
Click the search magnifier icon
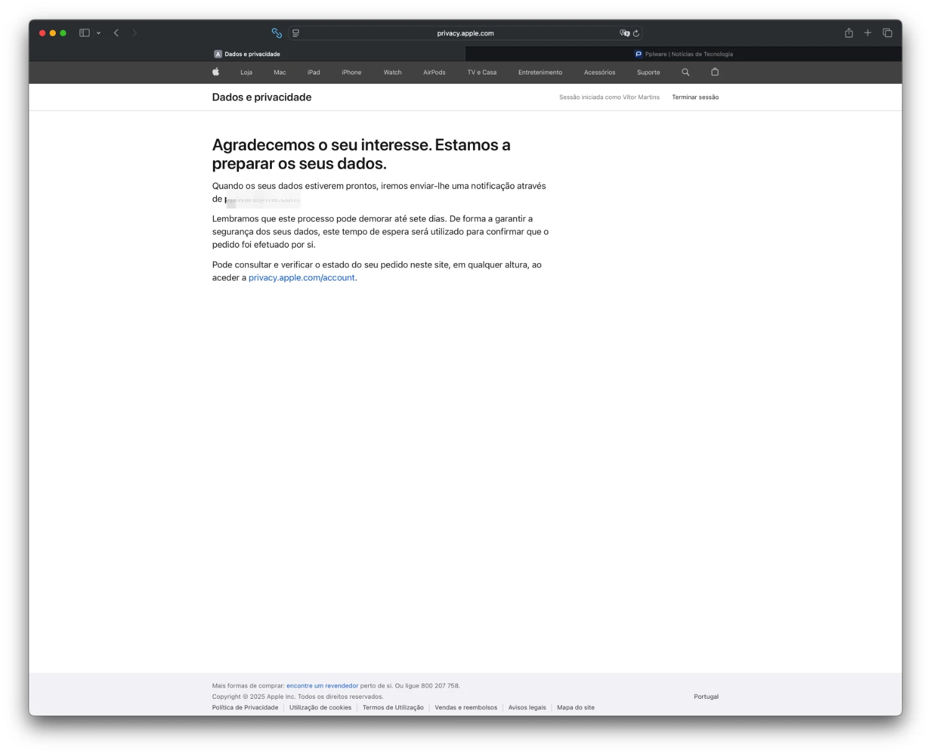click(686, 72)
